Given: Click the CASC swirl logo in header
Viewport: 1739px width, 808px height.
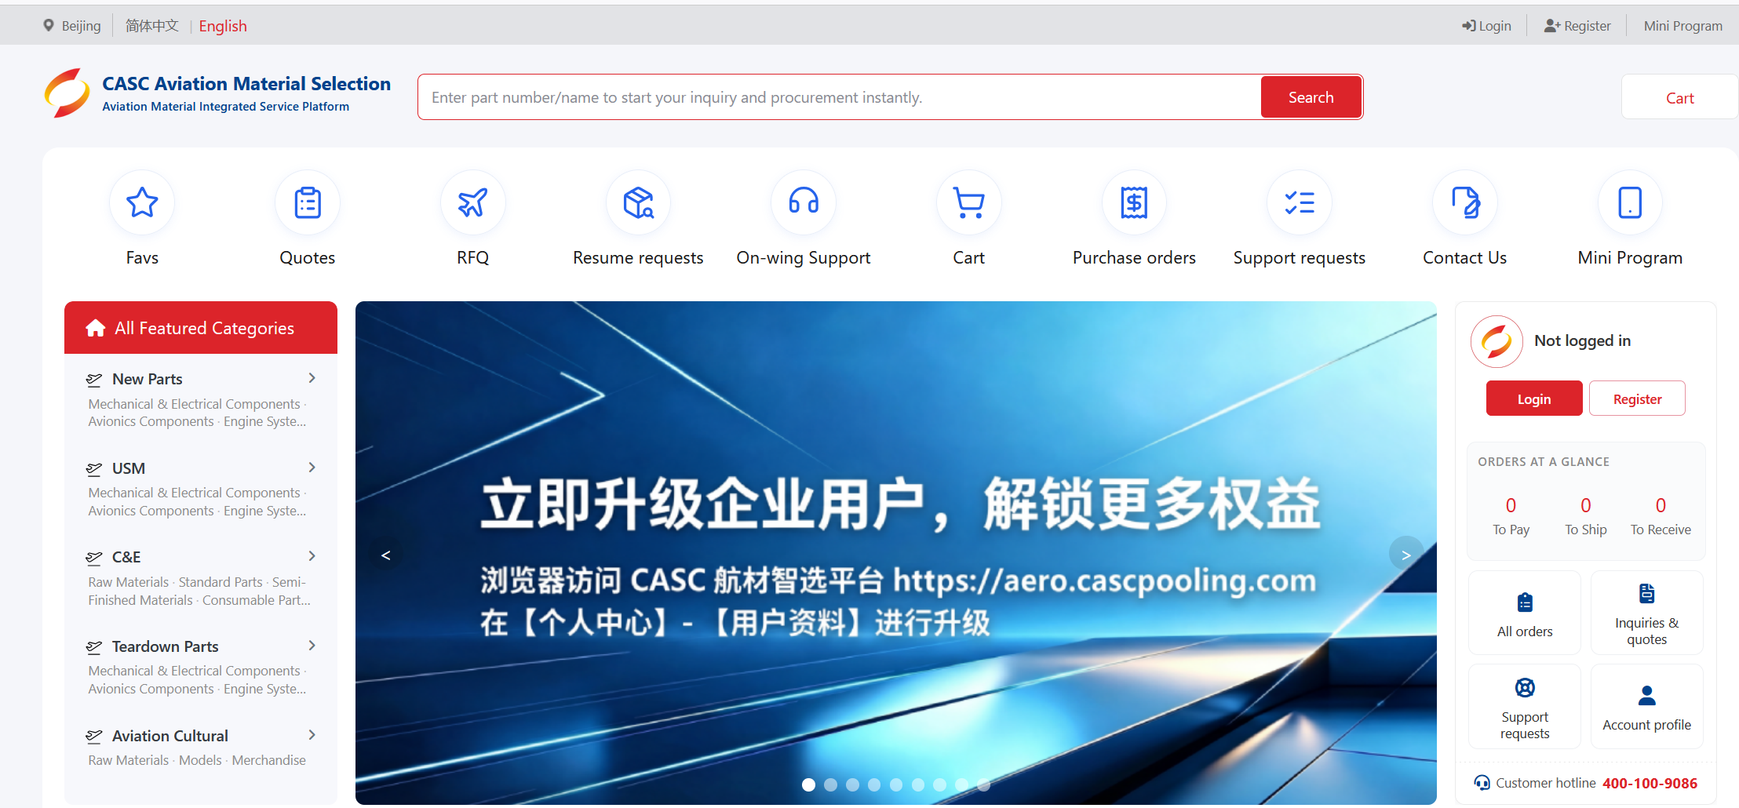Looking at the screenshot, I should 67,93.
